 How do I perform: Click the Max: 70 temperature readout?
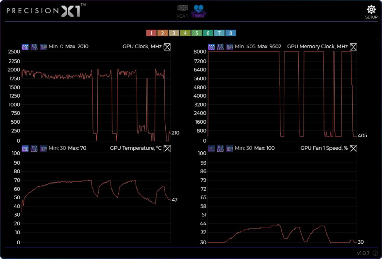tap(77, 148)
